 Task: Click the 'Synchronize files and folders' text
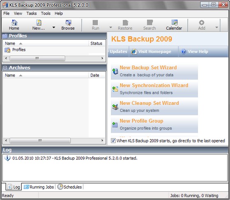coord(146,92)
